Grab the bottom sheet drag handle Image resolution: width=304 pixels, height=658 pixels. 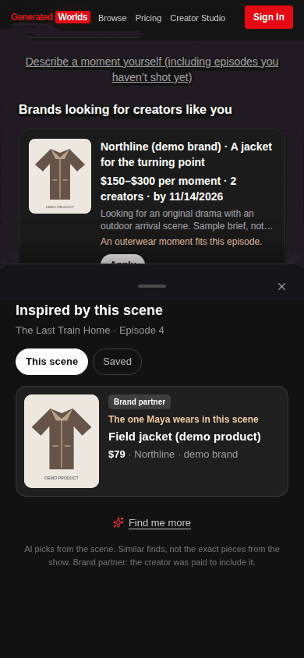pos(152,286)
